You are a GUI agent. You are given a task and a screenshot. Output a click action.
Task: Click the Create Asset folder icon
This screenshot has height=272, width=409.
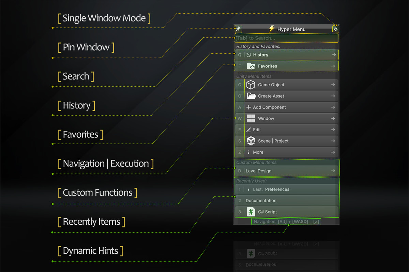[x=251, y=96]
